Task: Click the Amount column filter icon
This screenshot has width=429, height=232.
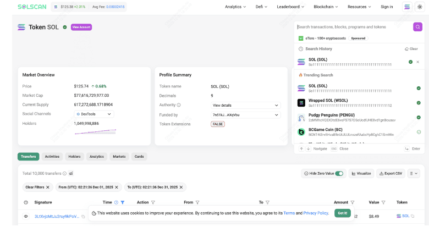Action: 353,202
